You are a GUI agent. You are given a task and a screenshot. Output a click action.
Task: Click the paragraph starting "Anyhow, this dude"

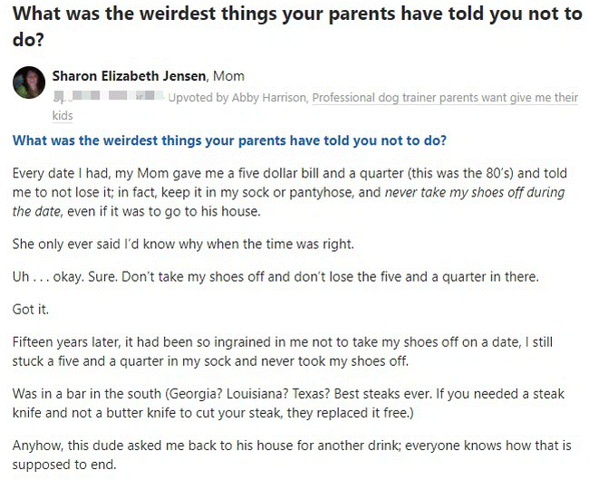[290, 456]
